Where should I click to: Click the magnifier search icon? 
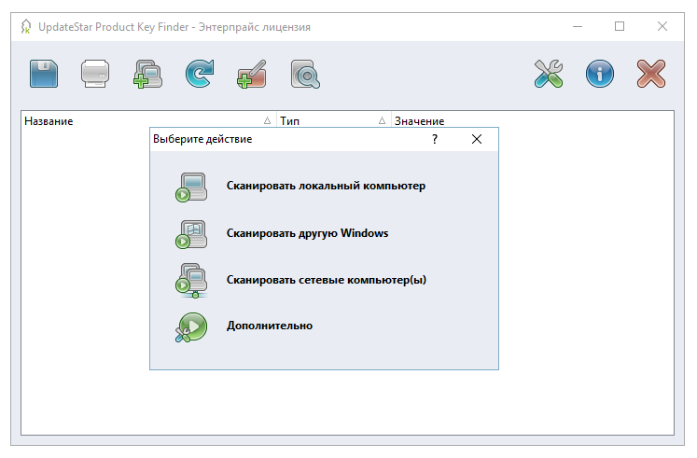point(305,75)
